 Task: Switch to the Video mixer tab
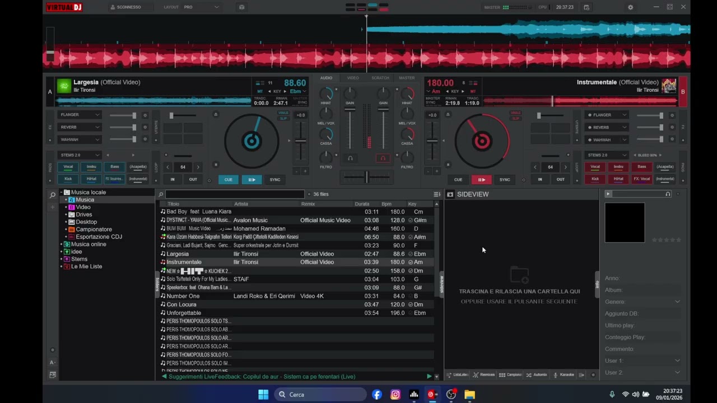tap(353, 78)
